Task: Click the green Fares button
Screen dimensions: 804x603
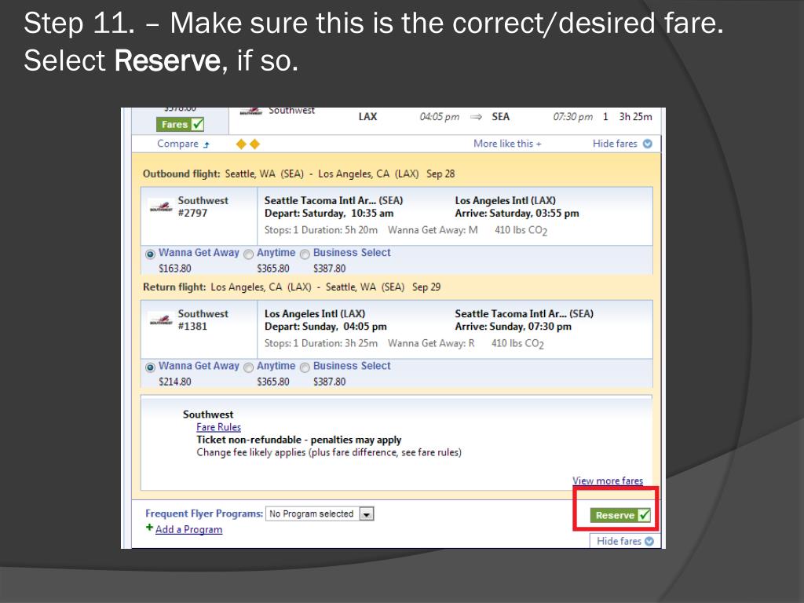Action: (x=180, y=124)
